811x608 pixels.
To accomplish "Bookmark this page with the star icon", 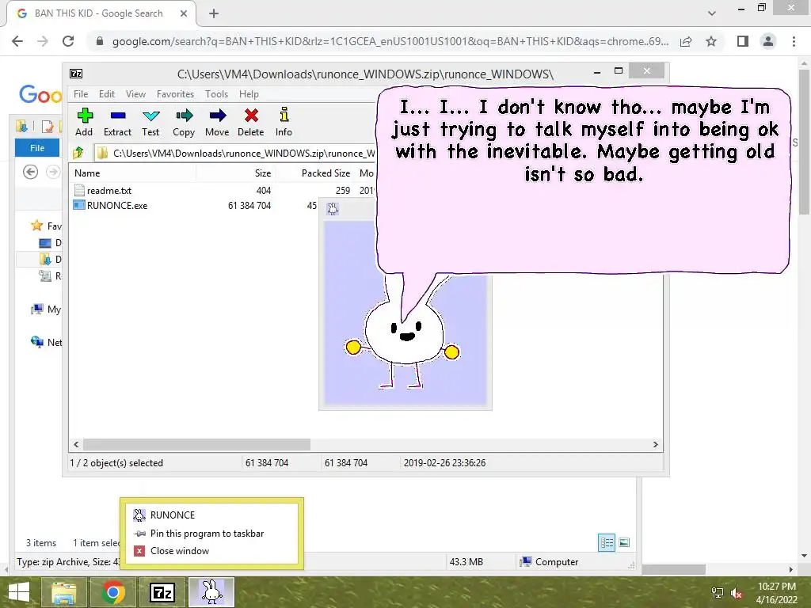I will [x=711, y=41].
